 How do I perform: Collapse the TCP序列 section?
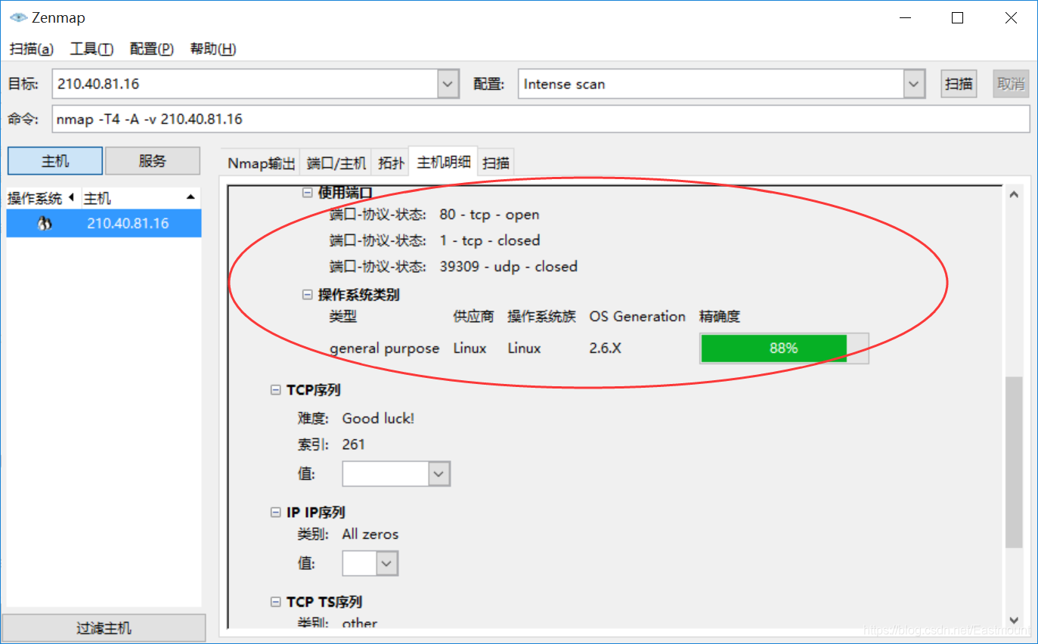coord(275,390)
